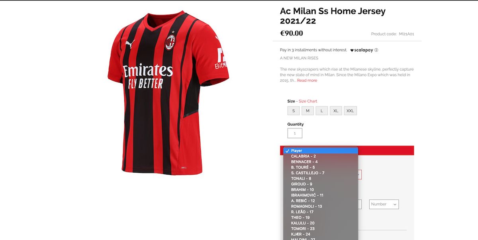This screenshot has width=478, height=240.
Task: Open the Number dropdown
Action: [x=384, y=204]
